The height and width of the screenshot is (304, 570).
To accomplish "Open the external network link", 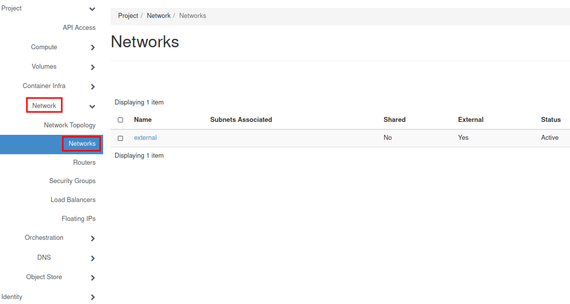I will coord(145,138).
